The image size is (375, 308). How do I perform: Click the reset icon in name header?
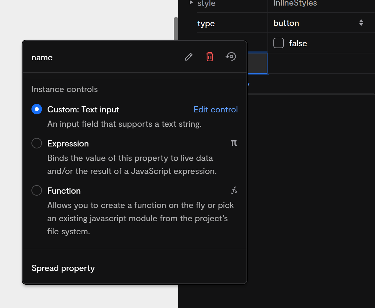click(231, 57)
